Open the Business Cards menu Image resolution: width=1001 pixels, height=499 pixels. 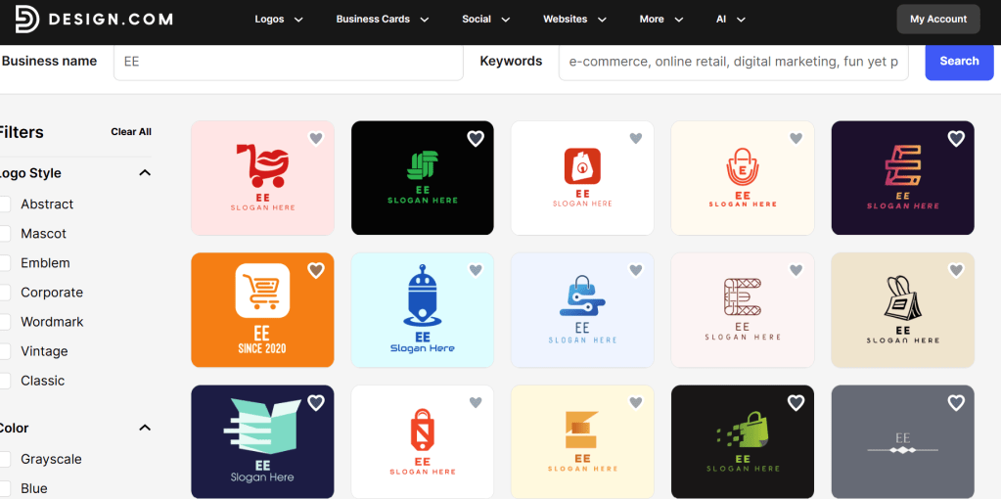(x=382, y=20)
